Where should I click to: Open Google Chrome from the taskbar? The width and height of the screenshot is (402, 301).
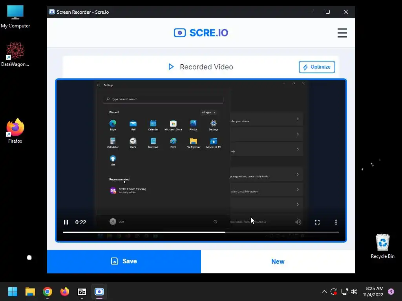[x=48, y=292]
